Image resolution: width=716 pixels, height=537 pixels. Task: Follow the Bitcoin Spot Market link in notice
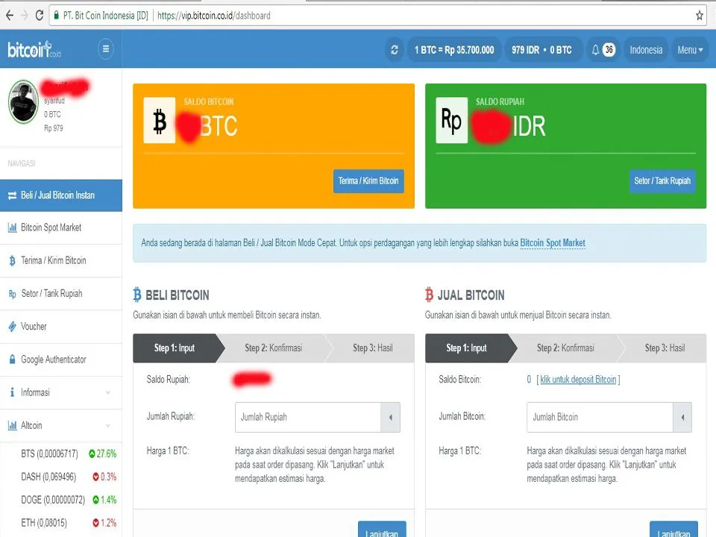(x=553, y=243)
